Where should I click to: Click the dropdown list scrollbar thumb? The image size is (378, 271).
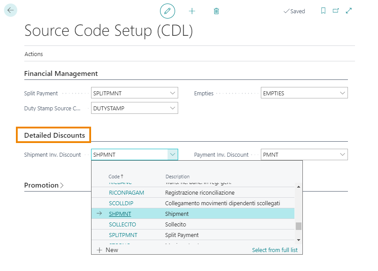pyautogui.click(x=298, y=226)
